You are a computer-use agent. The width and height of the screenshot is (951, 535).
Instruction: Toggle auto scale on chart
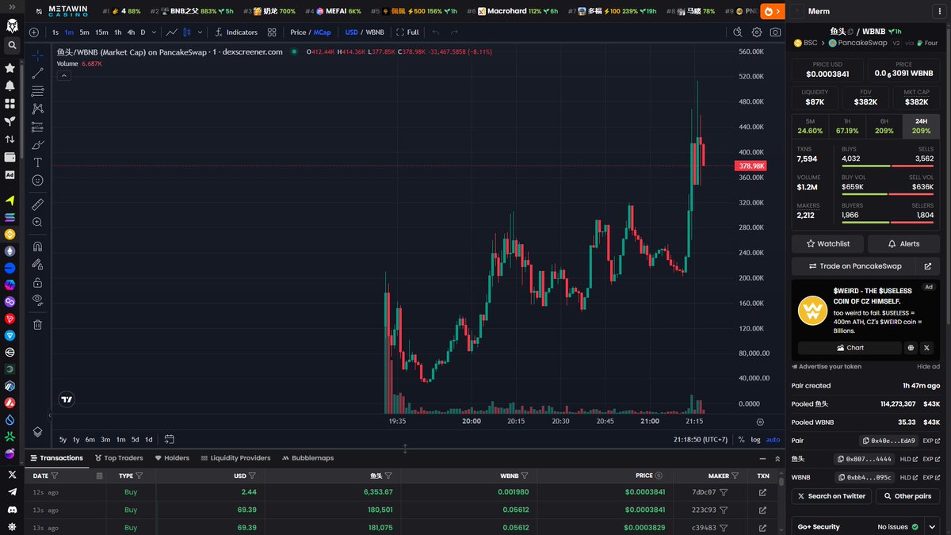pos(773,439)
